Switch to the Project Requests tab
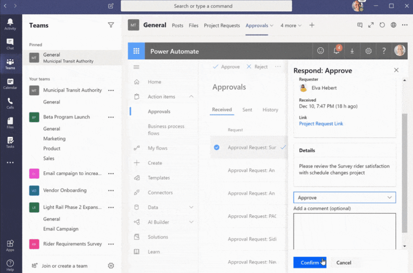The image size is (413, 273). point(222,26)
